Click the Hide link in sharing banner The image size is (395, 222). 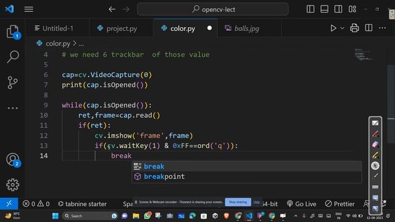257,202
